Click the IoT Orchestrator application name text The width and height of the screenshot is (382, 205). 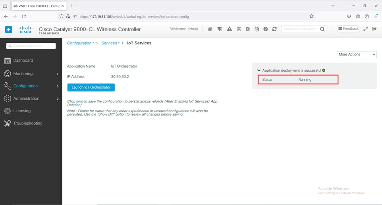coord(124,66)
